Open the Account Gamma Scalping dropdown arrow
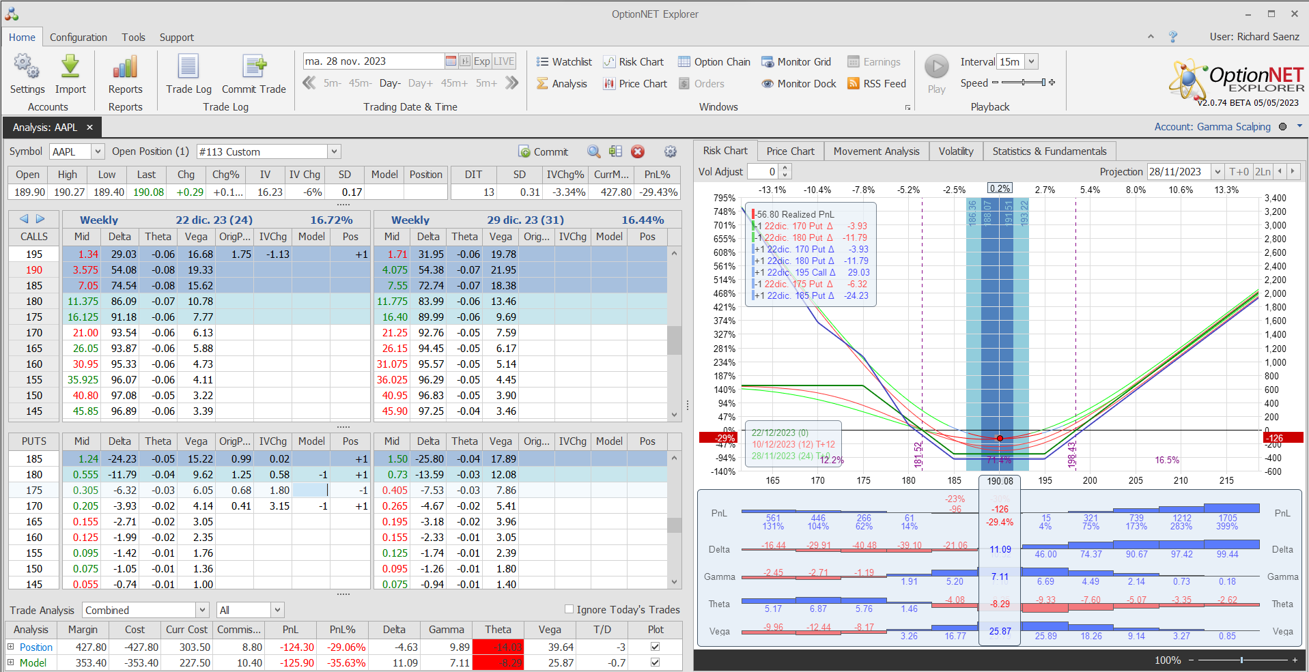 [1300, 126]
